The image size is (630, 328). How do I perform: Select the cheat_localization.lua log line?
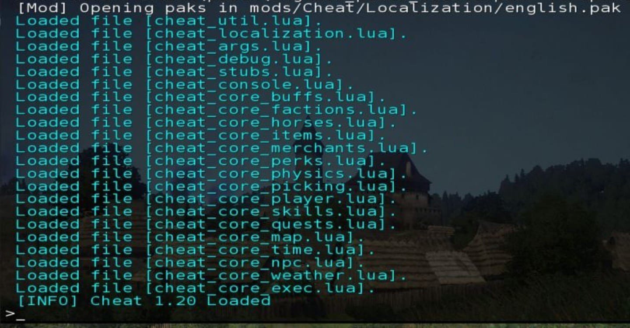point(211,34)
